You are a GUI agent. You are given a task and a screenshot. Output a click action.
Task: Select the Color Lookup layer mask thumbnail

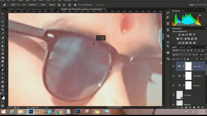click(188, 66)
